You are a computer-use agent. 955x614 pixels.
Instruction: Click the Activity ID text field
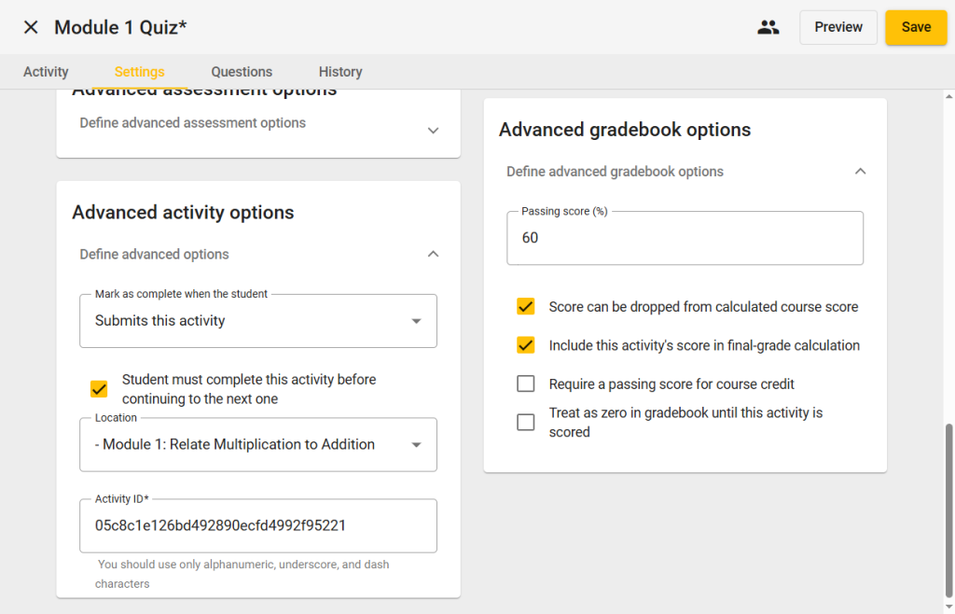257,525
